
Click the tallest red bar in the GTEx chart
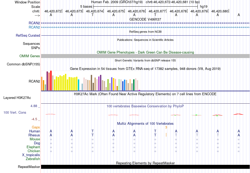click(51, 80)
